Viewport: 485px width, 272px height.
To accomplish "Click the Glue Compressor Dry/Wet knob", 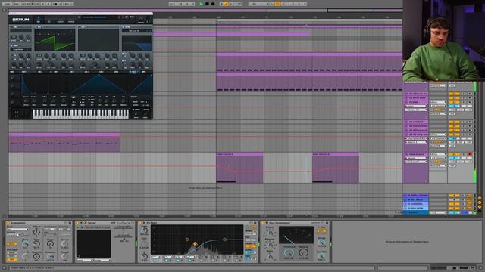I will (321, 256).
